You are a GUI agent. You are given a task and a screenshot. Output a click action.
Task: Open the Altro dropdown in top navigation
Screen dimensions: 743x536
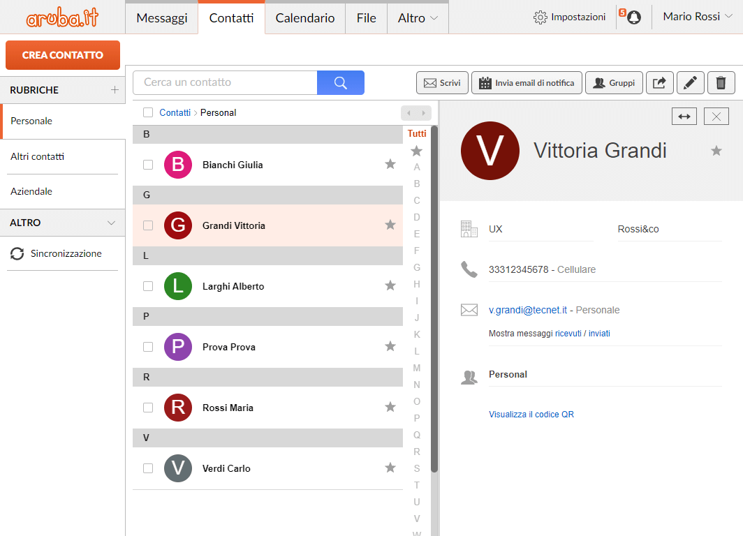pos(418,18)
